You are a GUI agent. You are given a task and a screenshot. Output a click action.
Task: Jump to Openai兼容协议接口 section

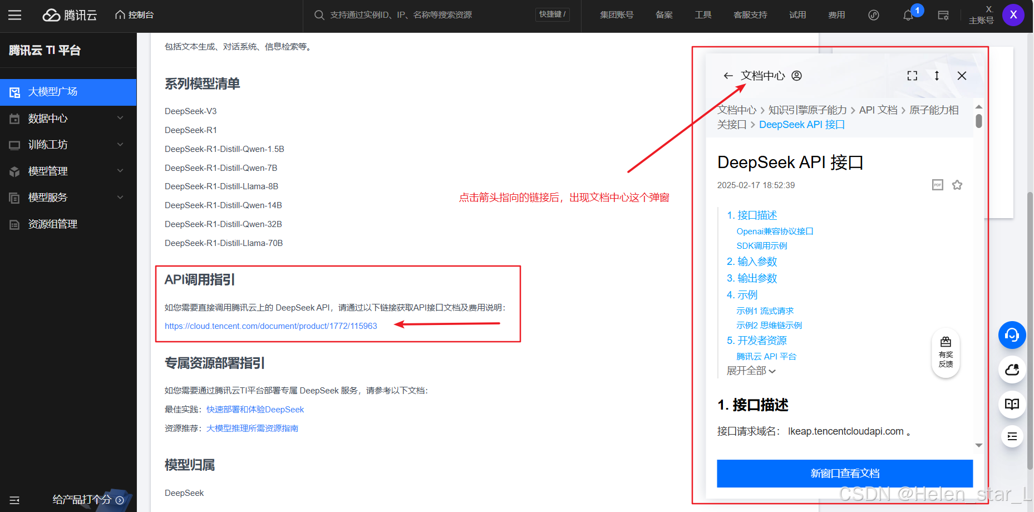(x=775, y=232)
